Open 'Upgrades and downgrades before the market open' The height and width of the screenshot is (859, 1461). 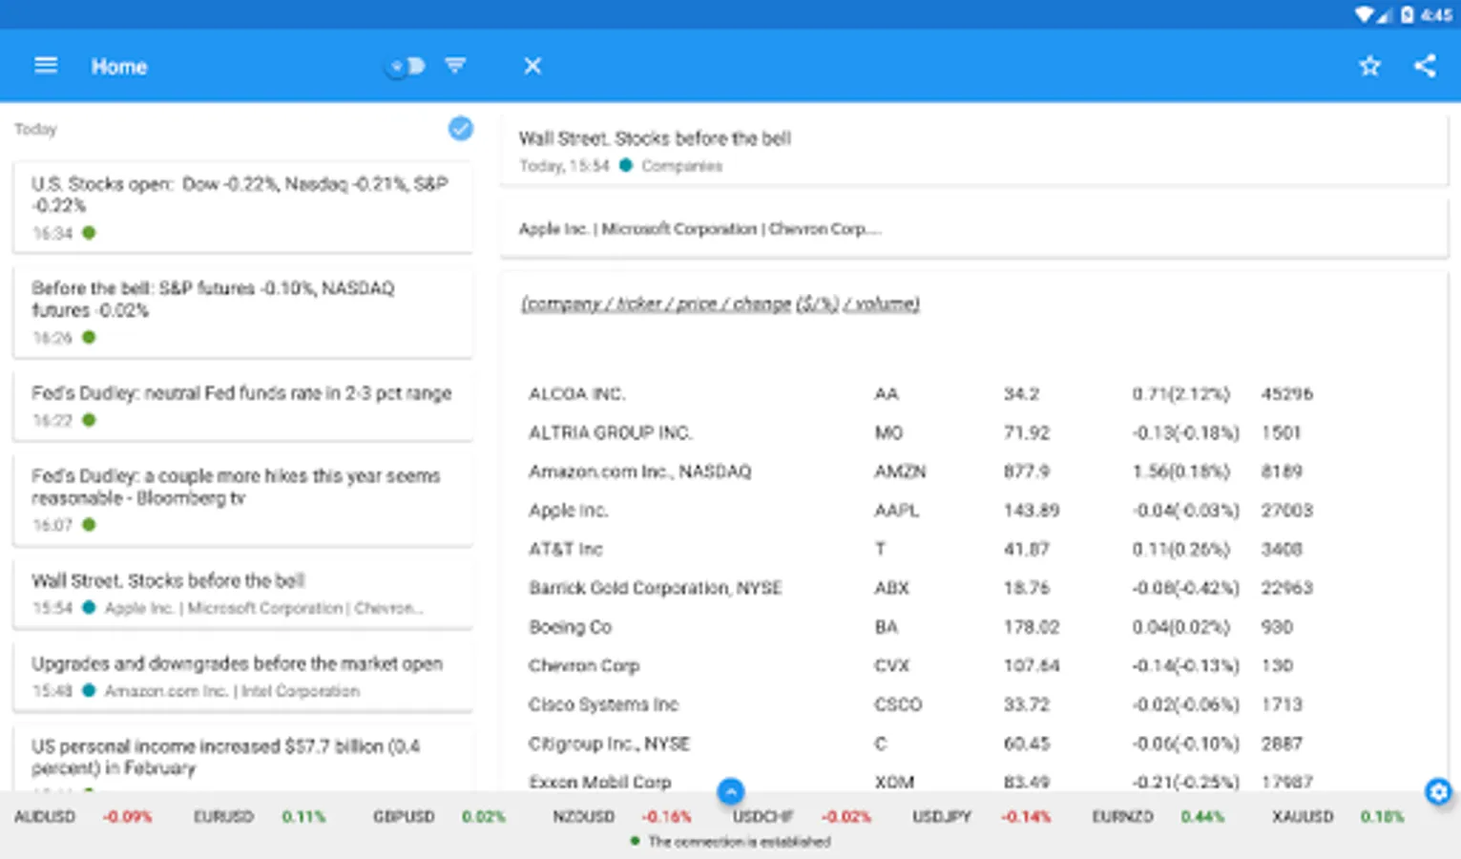pyautogui.click(x=242, y=676)
